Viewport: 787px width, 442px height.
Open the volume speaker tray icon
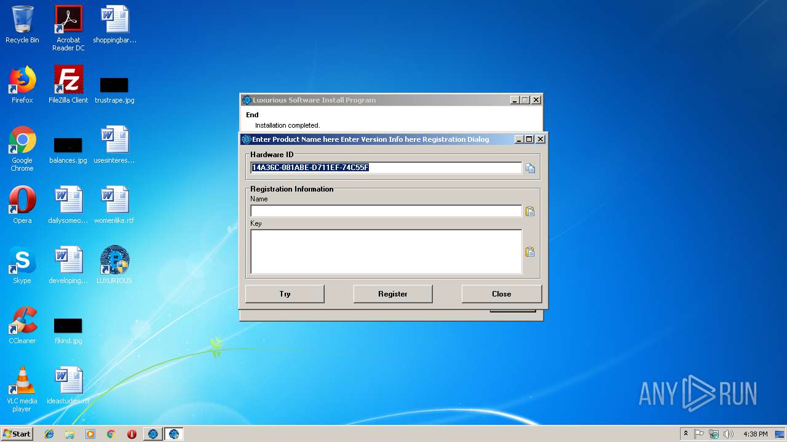click(729, 434)
